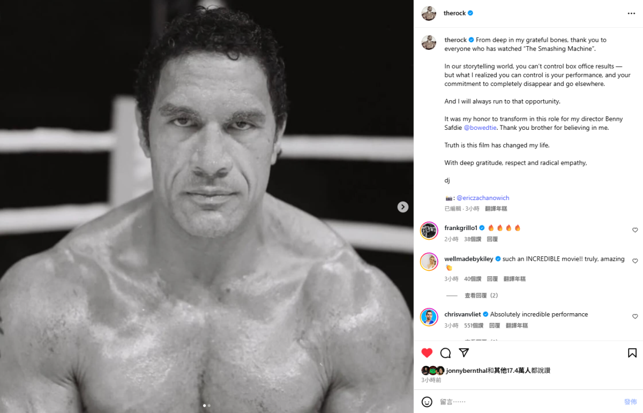Like chrisvanvliet's comment heart

635,316
